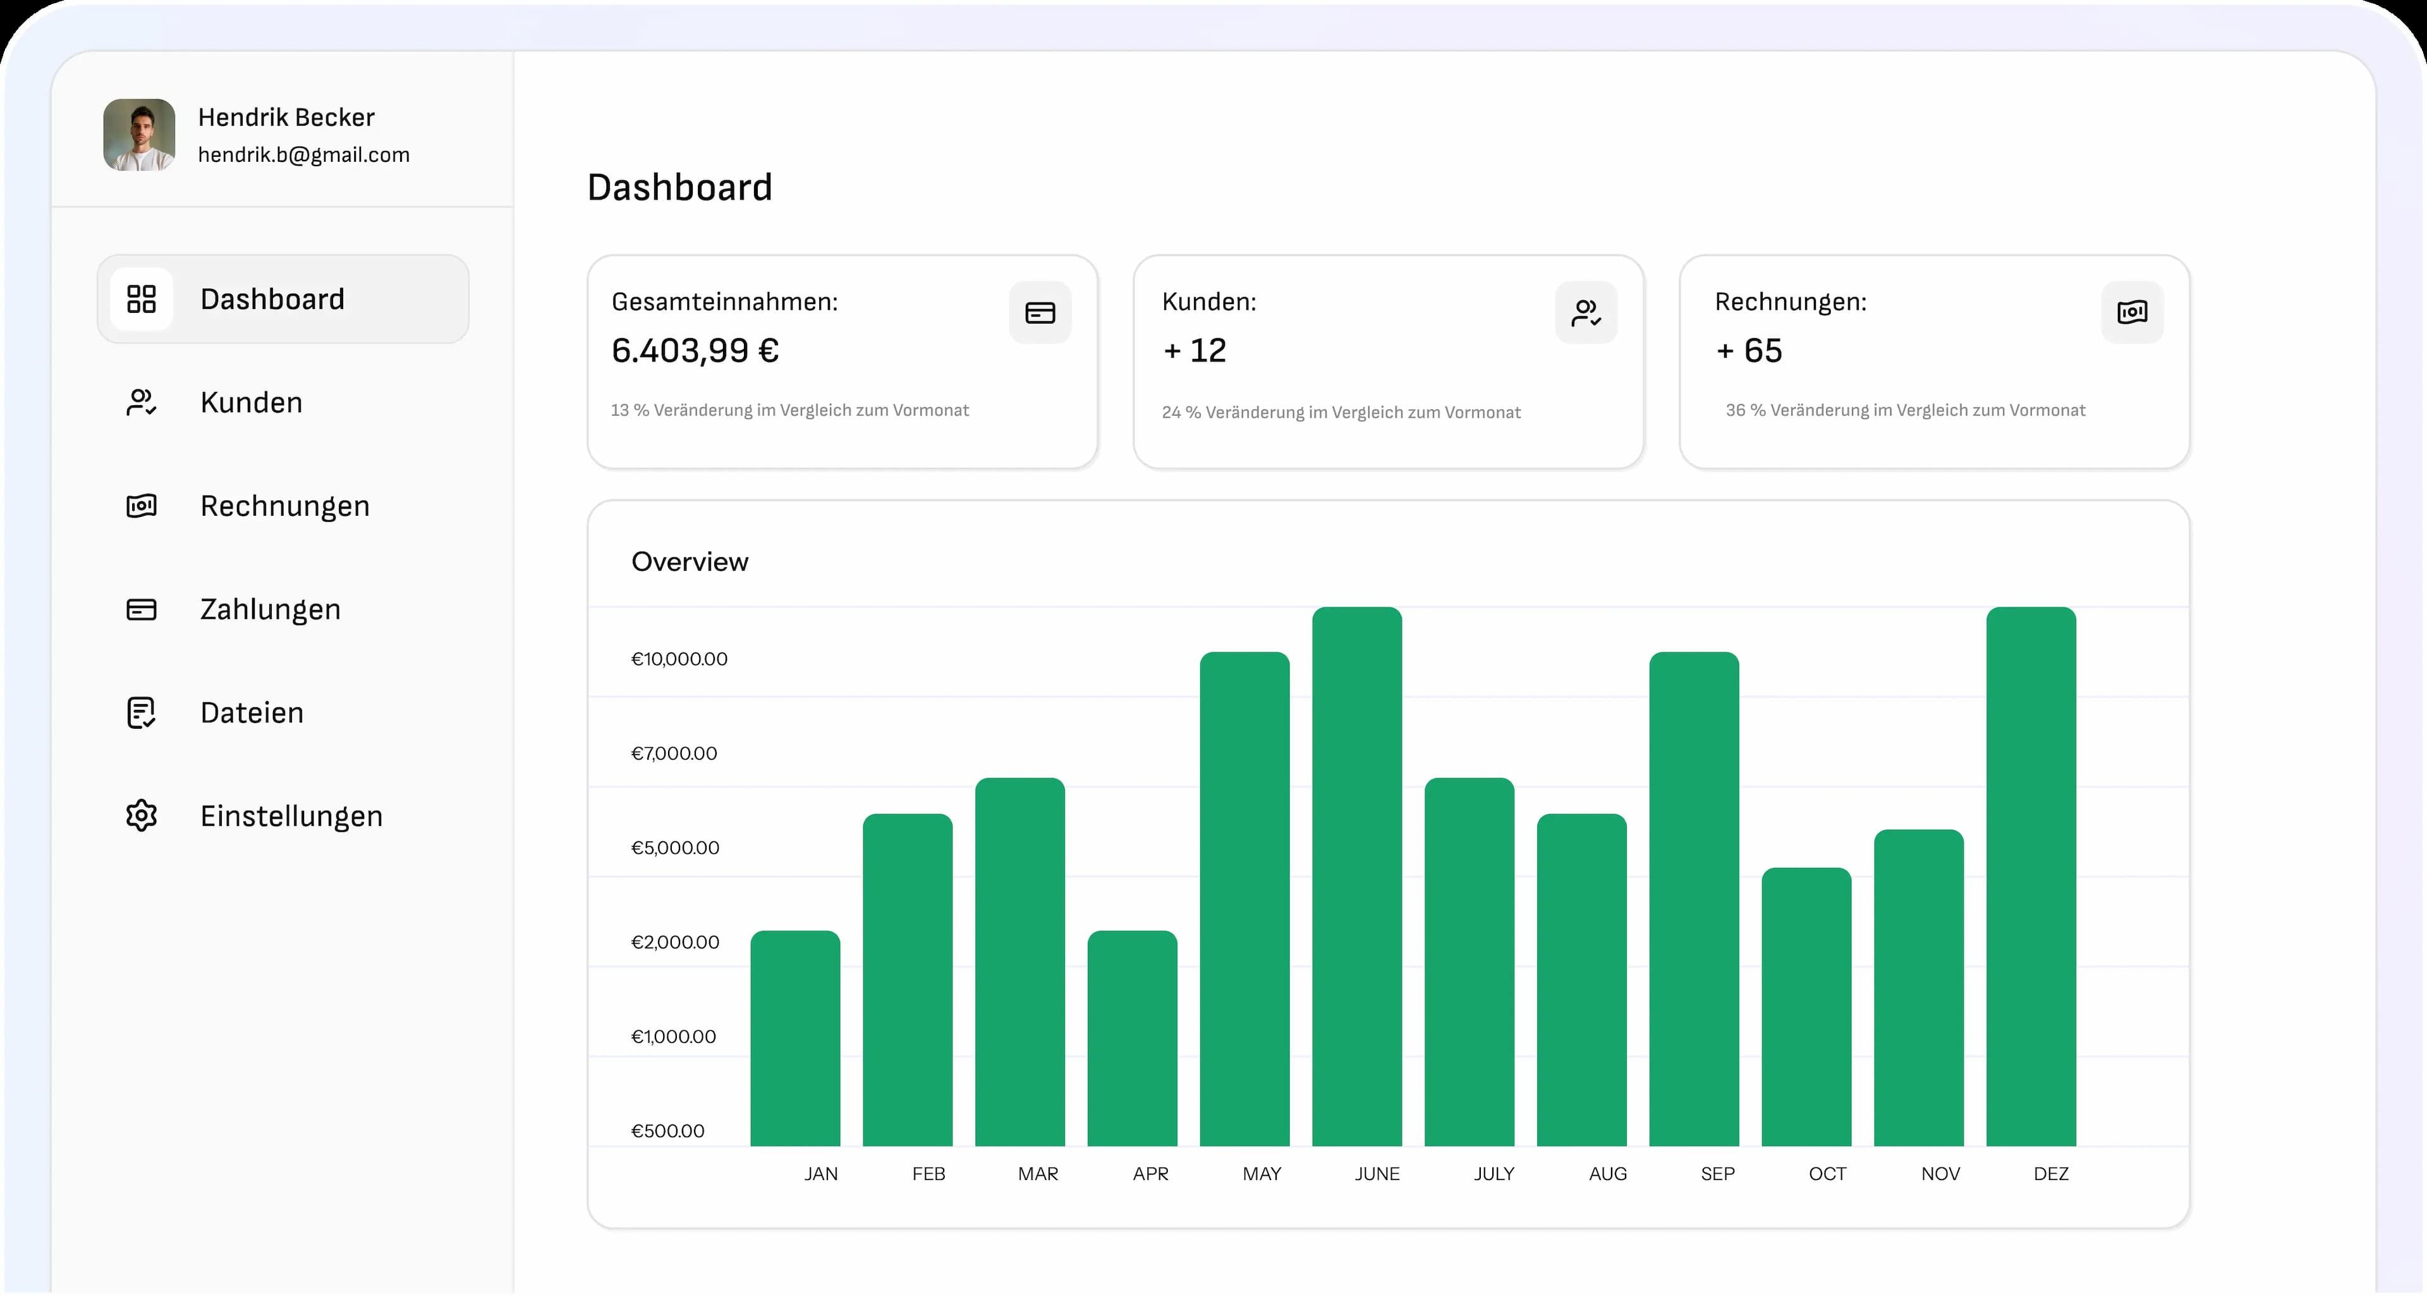The height and width of the screenshot is (1297, 2427).
Task: Click the Einstellungen gear icon in sidebar
Action: [x=142, y=816]
